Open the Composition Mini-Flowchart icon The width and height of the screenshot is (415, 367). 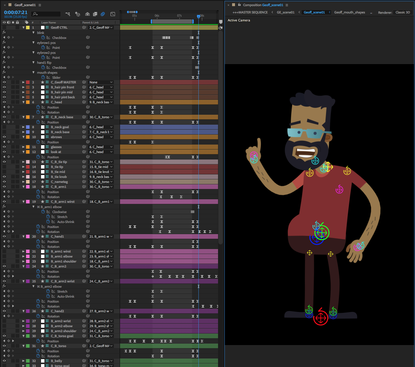tap(68, 14)
